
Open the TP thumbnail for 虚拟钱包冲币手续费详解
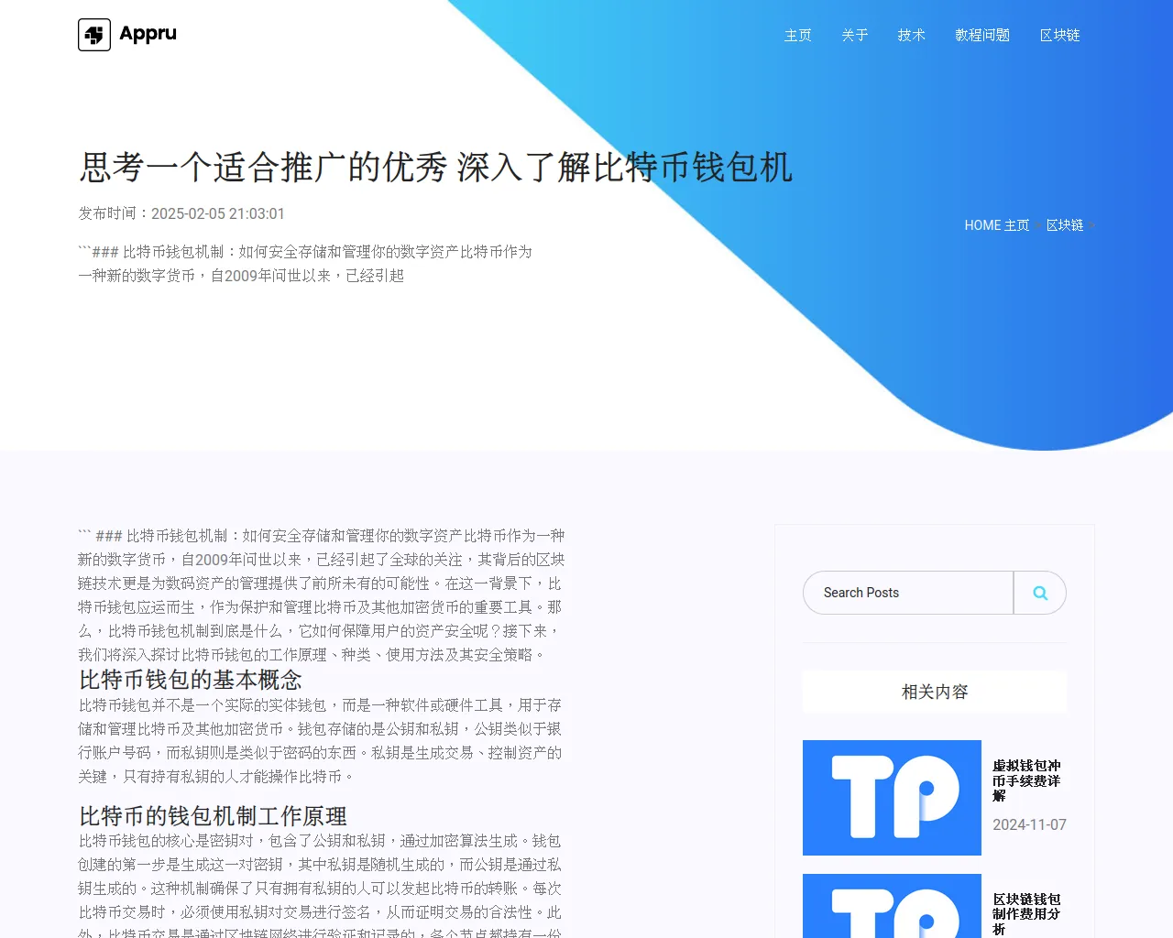coord(892,798)
